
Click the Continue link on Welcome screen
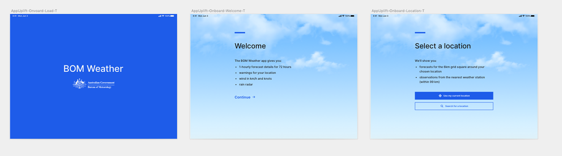pyautogui.click(x=245, y=97)
